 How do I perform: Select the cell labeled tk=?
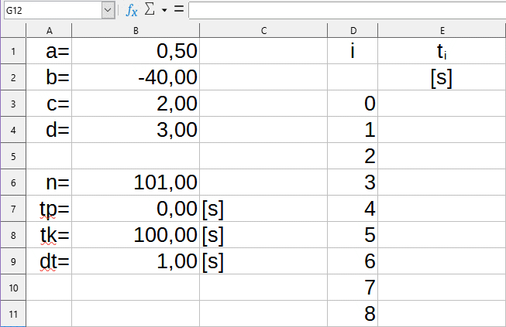pos(49,235)
